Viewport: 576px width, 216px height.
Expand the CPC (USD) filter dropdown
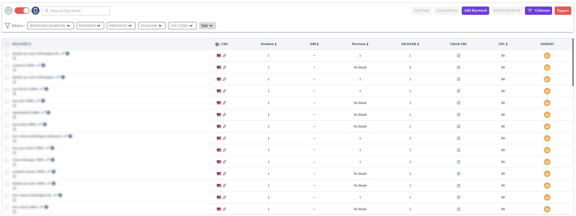pos(182,26)
